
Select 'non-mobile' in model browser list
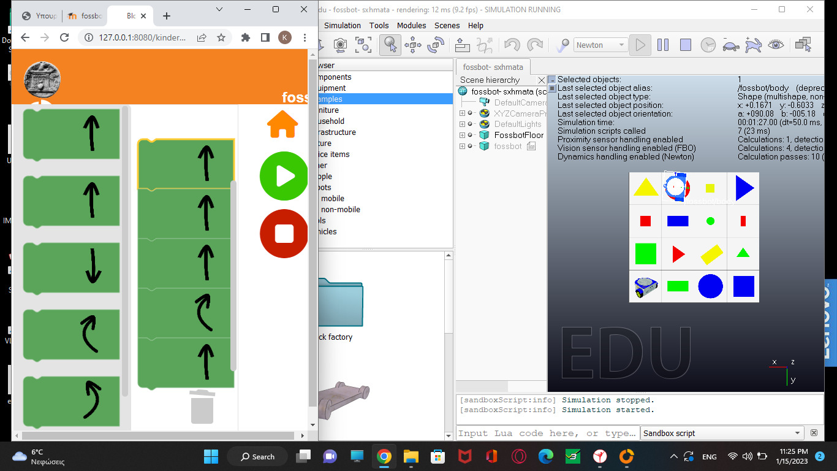(340, 209)
